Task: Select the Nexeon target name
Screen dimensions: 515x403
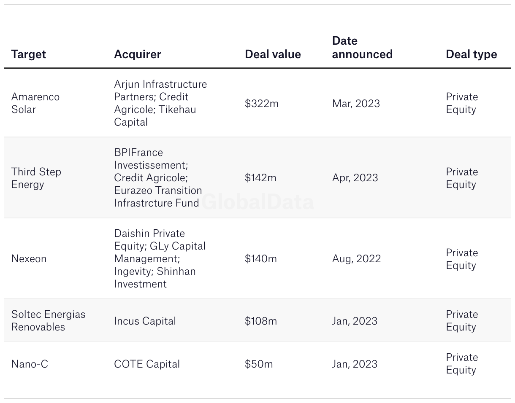Action: click(x=29, y=259)
